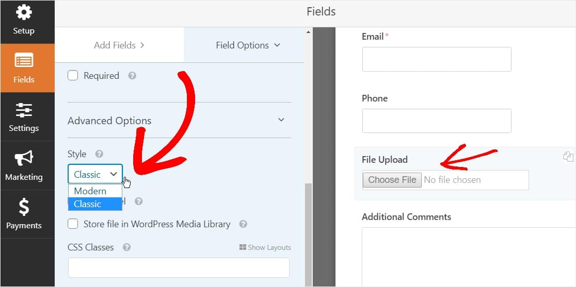This screenshot has height=287, width=576.
Task: Enable the Required checkbox
Action: point(73,76)
